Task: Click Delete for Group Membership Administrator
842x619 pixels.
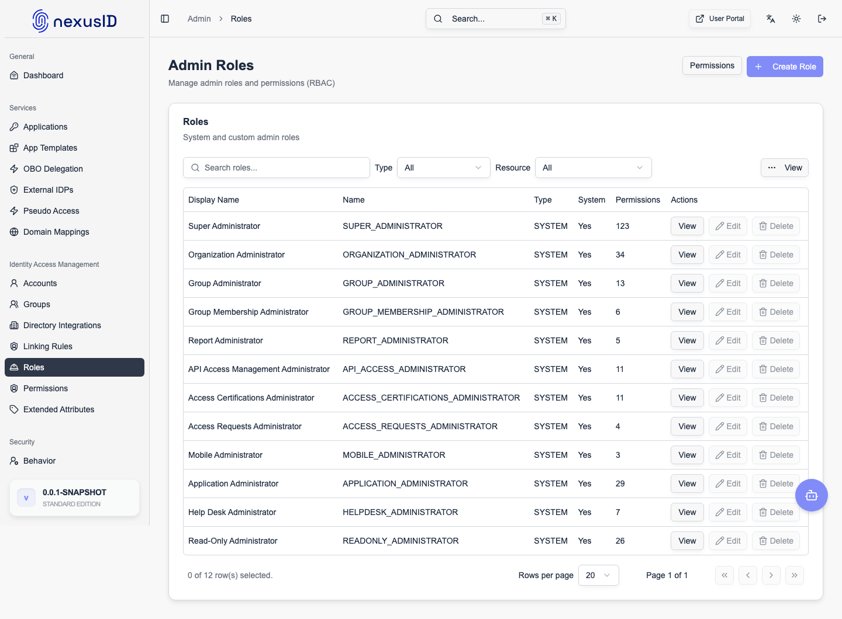Action: (776, 312)
